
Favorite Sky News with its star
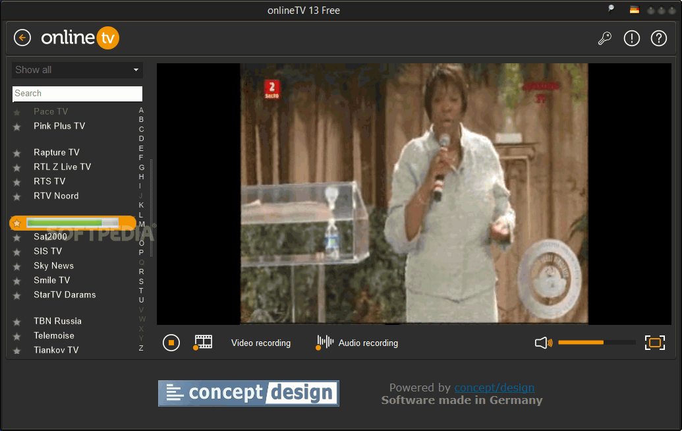point(17,267)
